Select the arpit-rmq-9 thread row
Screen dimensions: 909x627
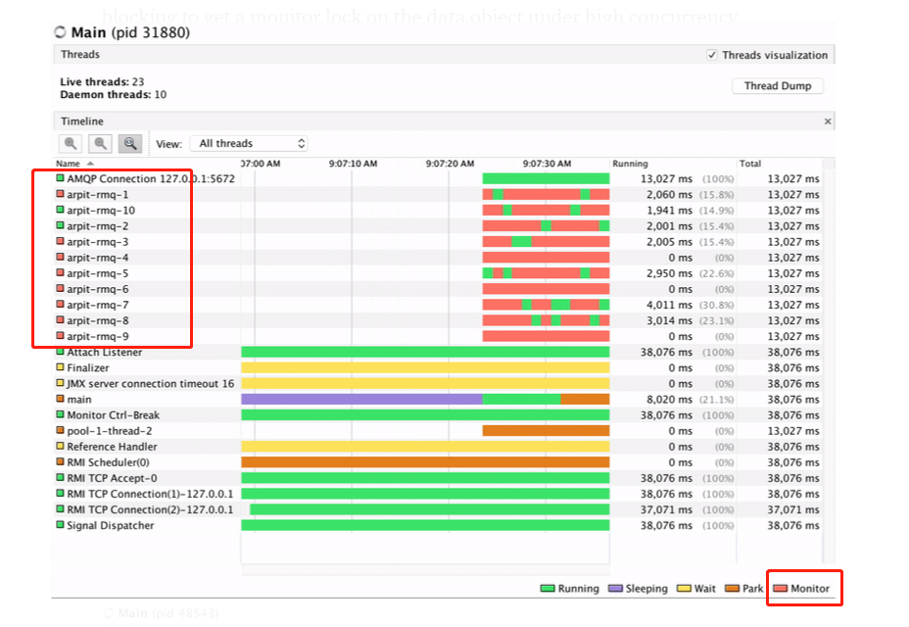(x=438, y=336)
